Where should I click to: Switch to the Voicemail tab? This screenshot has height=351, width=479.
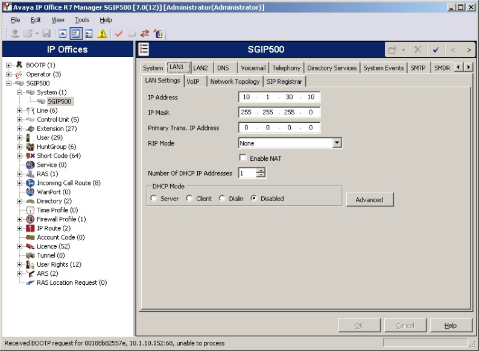[x=253, y=68]
